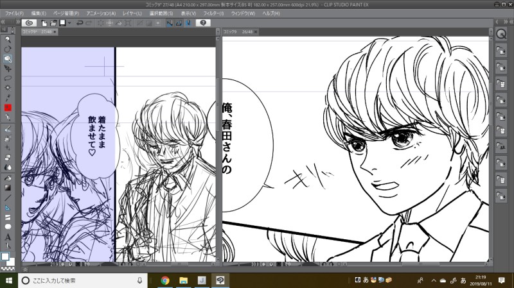Viewport: 514px width, 288px height.
Task: Zoom in on the left canvas
Action: click(x=70, y=264)
